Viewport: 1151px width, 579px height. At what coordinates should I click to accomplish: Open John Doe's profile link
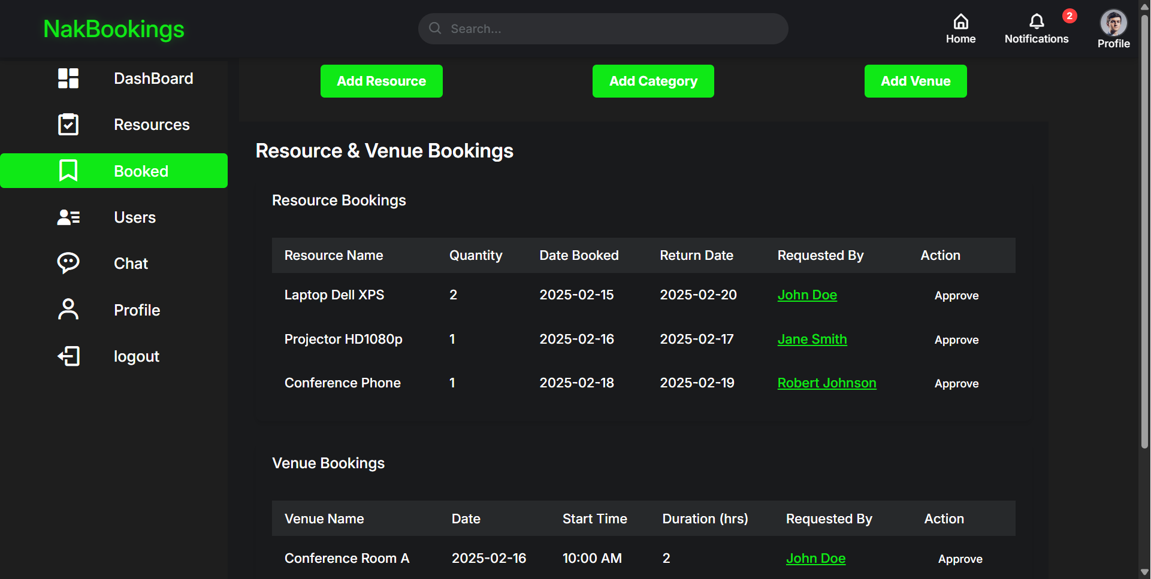pos(807,295)
